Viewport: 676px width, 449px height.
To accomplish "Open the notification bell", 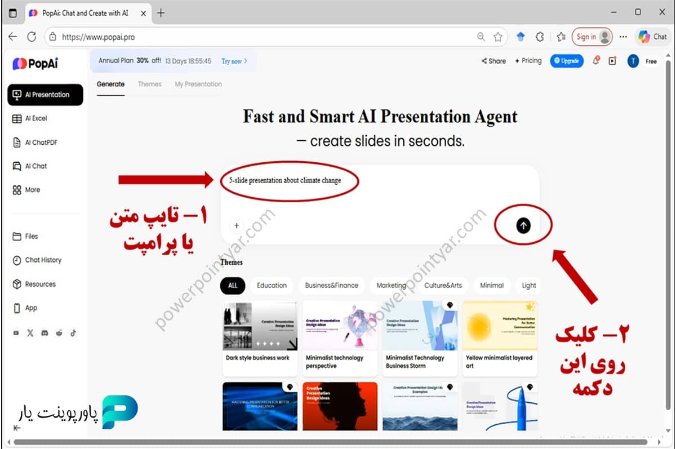I will pyautogui.click(x=596, y=61).
